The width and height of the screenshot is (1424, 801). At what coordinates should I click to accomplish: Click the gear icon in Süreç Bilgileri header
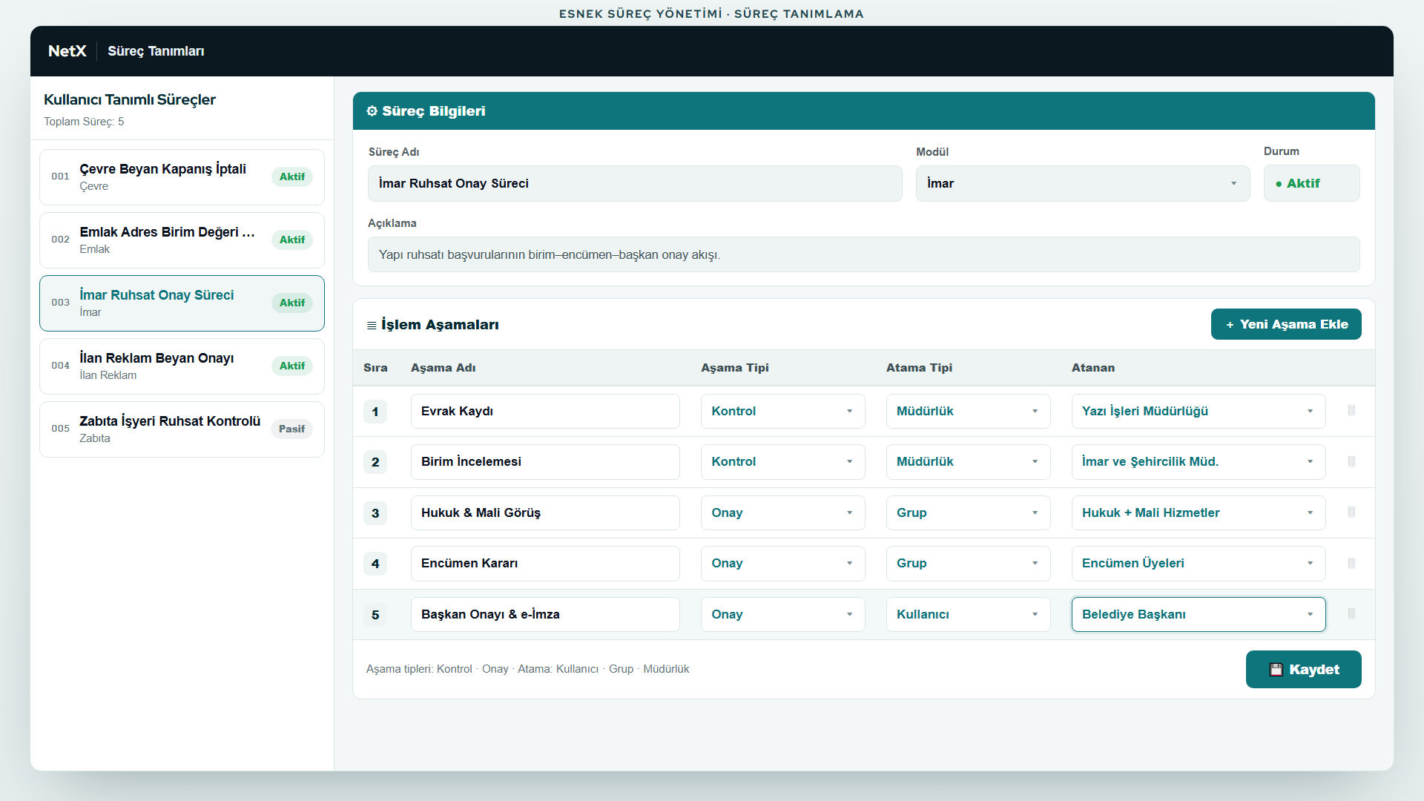coord(372,111)
